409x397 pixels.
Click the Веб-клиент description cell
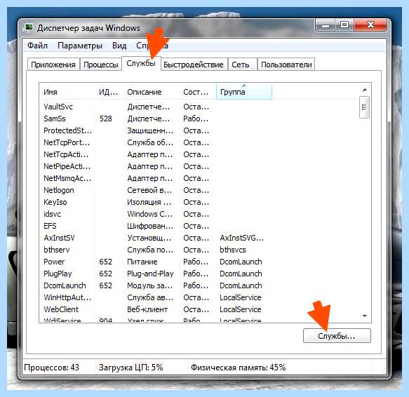[147, 309]
